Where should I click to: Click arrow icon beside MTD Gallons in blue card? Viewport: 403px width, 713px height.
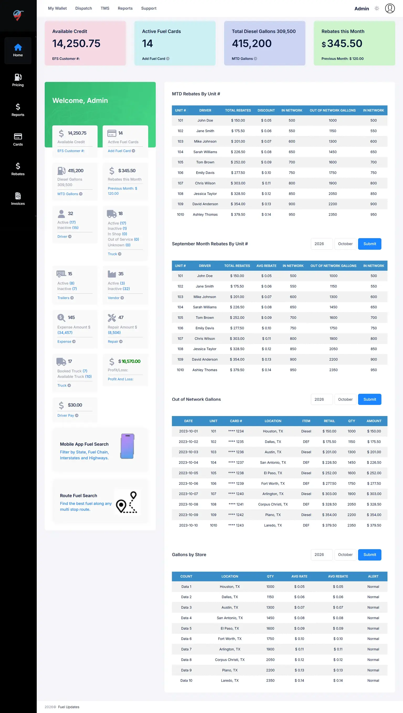point(256,59)
